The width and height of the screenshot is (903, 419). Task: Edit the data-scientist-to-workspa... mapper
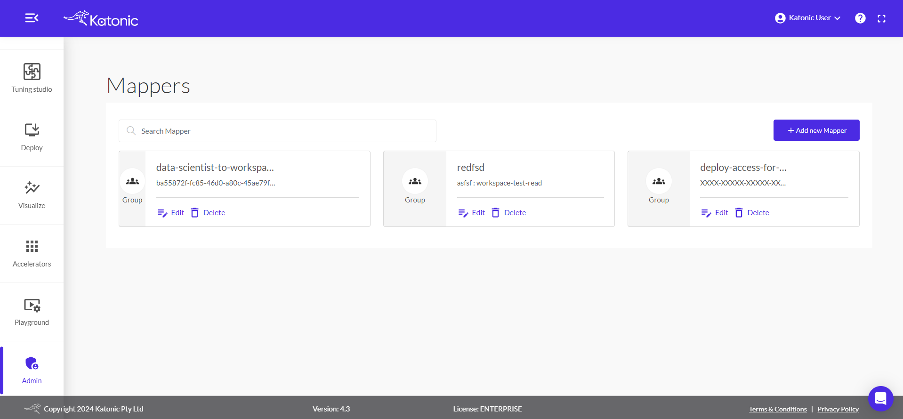(170, 213)
